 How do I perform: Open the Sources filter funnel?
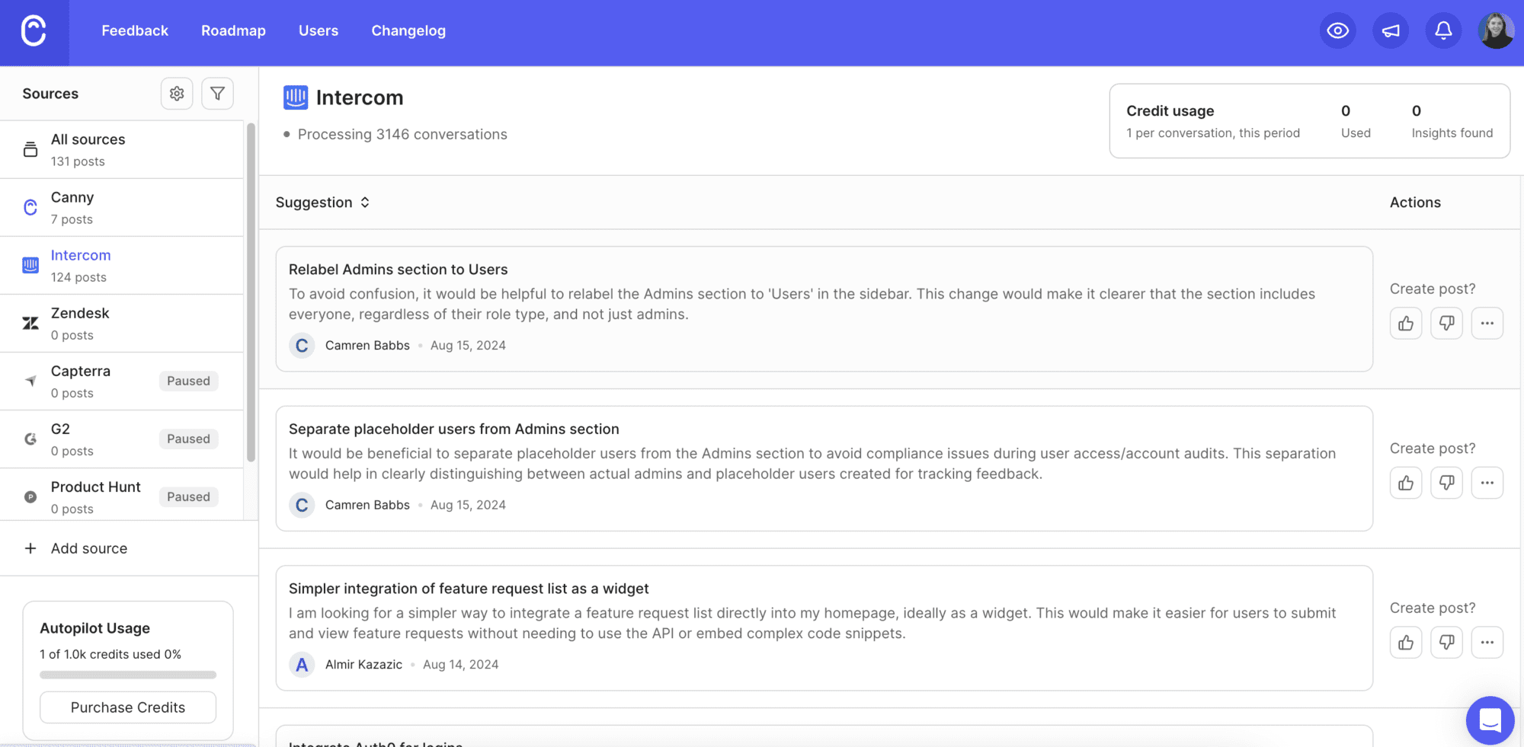pos(217,94)
